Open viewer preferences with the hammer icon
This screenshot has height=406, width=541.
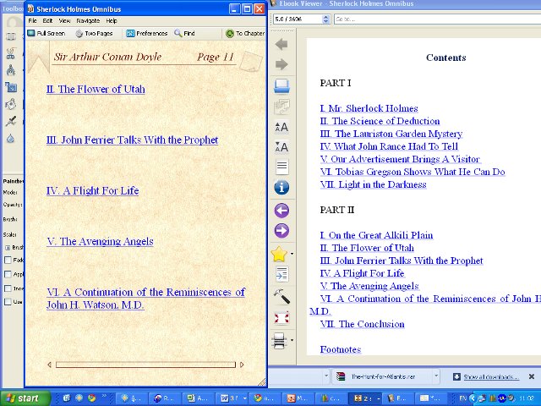click(281, 296)
